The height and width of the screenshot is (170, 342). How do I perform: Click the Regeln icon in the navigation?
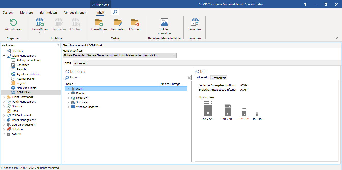13,83
